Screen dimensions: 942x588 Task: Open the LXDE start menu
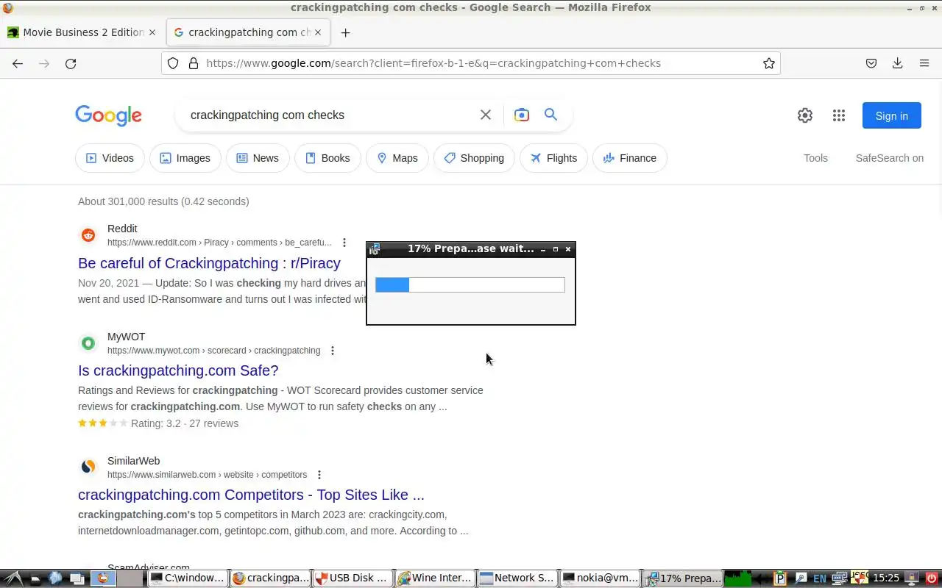coord(13,578)
